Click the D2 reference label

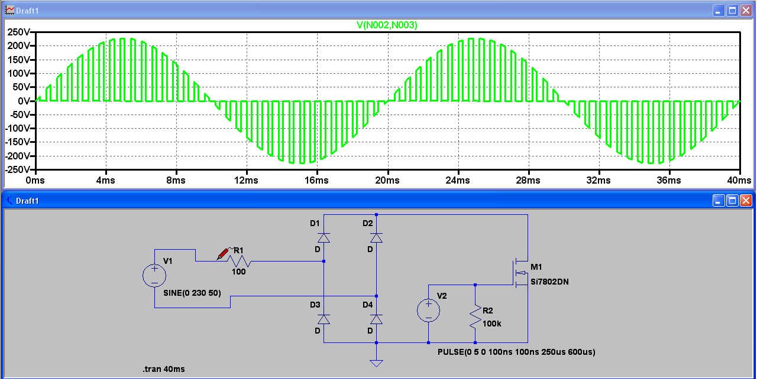coord(368,223)
